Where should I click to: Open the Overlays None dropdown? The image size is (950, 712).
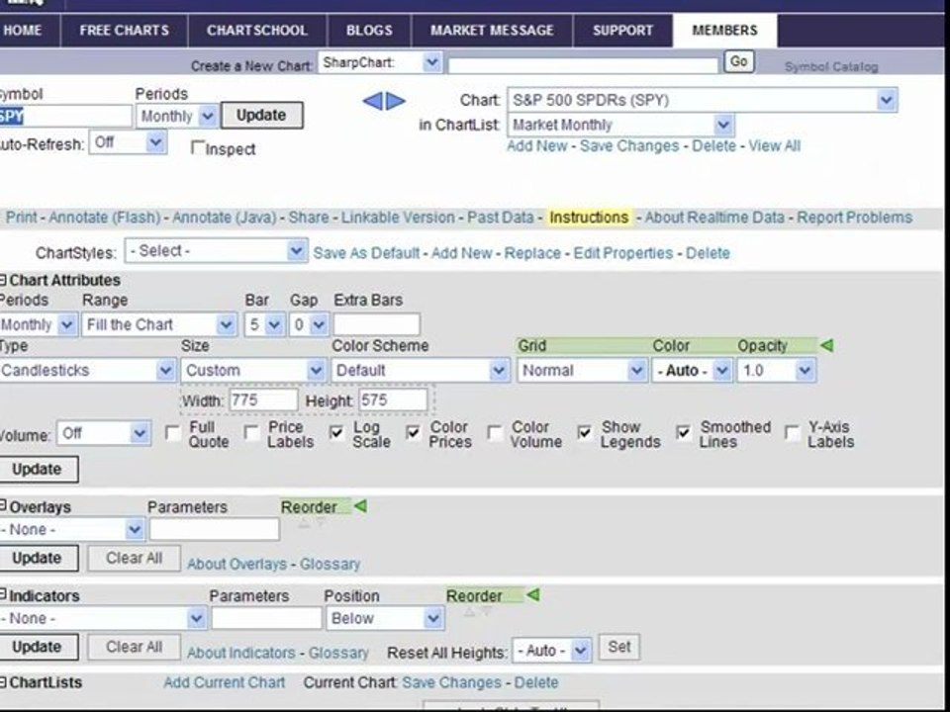pos(71,529)
